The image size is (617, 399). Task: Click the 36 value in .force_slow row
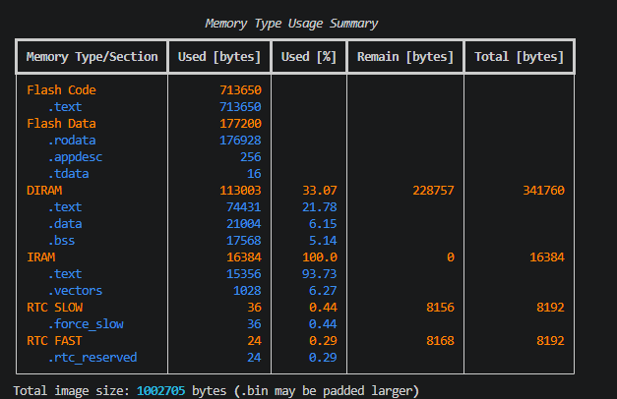tap(254, 324)
